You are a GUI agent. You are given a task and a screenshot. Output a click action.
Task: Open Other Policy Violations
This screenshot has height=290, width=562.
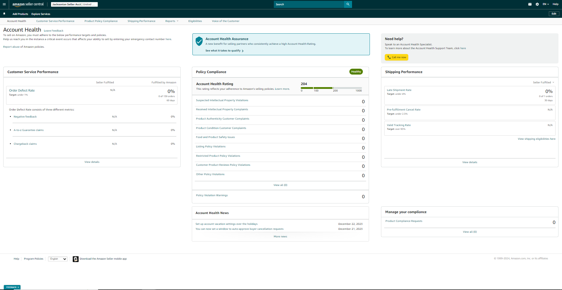pyautogui.click(x=210, y=174)
